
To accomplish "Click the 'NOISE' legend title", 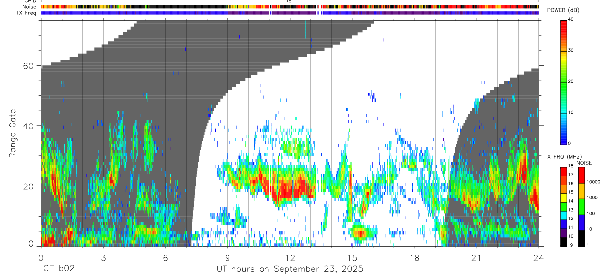I will click(x=583, y=163).
